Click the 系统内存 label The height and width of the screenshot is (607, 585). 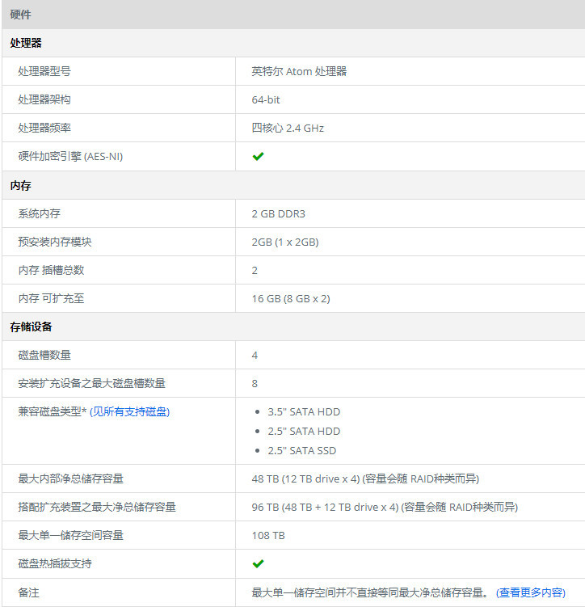[x=39, y=213]
